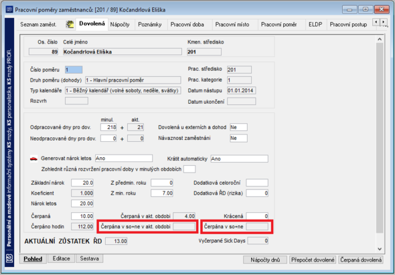The width and height of the screenshot is (395, 275).
Task: Show more tabs with right arrow
Action: tap(383, 22)
